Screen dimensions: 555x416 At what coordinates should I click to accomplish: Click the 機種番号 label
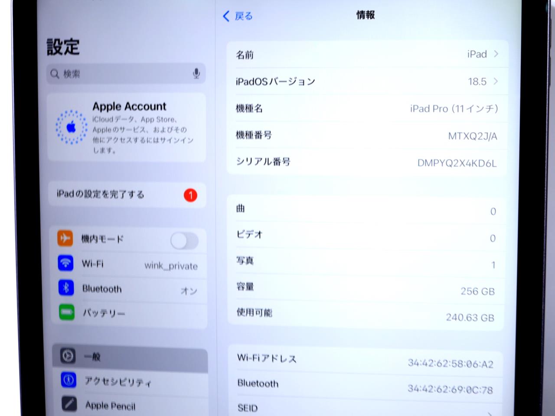pyautogui.click(x=254, y=135)
